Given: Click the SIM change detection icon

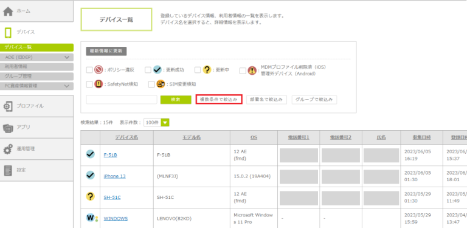Looking at the screenshot, I should pyautogui.click(x=161, y=85).
